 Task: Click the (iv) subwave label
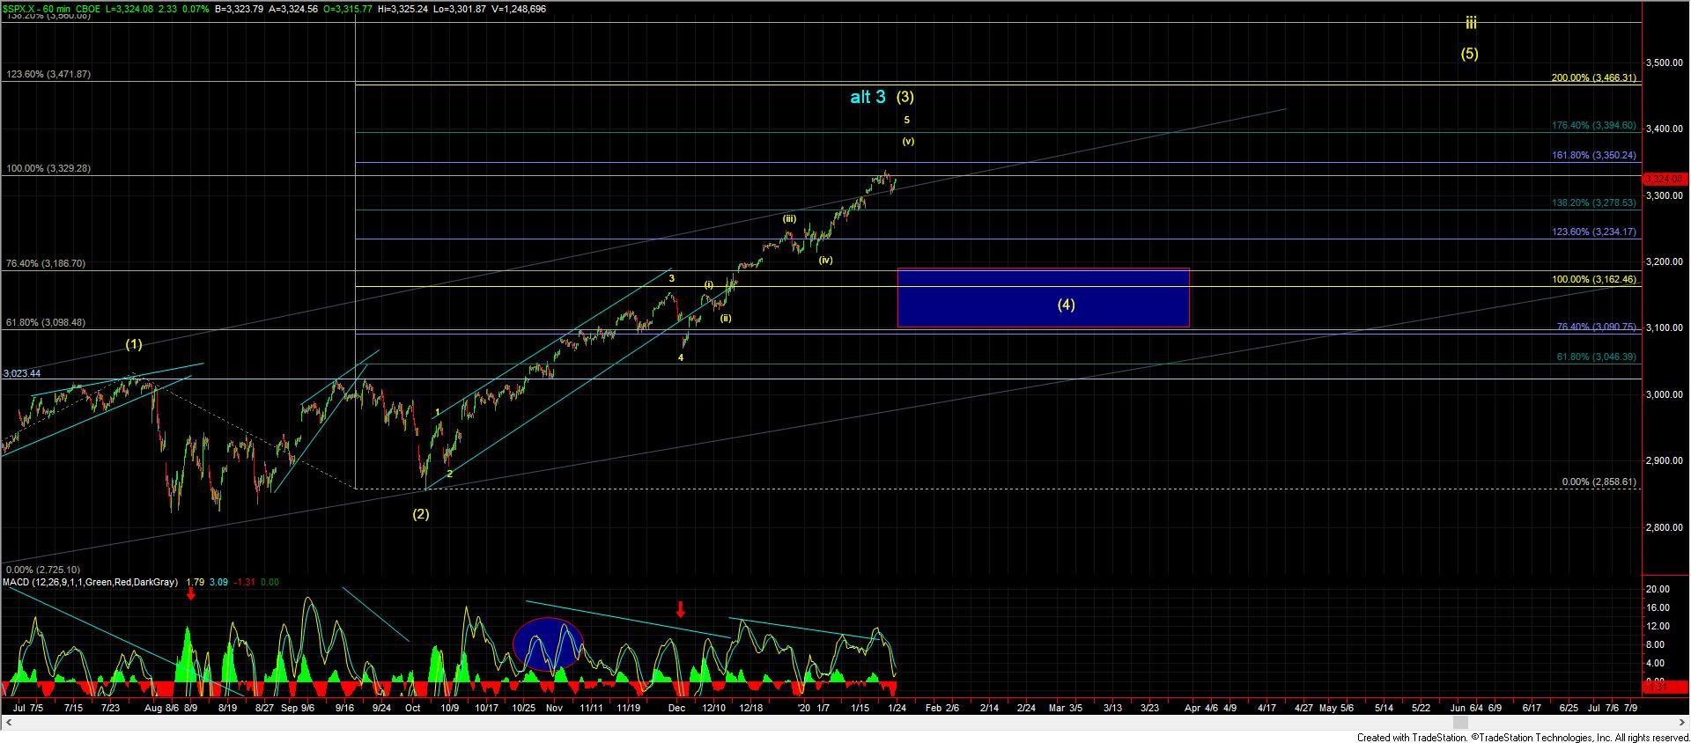click(x=825, y=261)
